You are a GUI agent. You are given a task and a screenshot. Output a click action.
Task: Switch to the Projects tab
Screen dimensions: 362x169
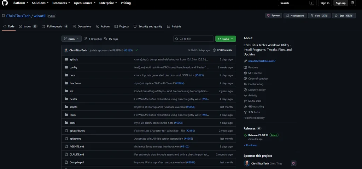tap(122, 26)
